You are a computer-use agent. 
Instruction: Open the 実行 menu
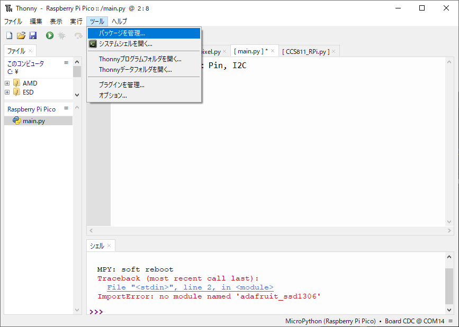76,21
